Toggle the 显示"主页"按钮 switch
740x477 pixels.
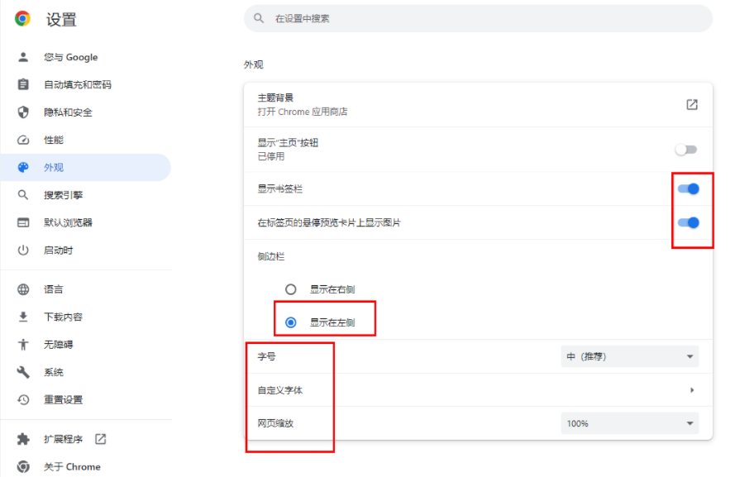click(685, 150)
